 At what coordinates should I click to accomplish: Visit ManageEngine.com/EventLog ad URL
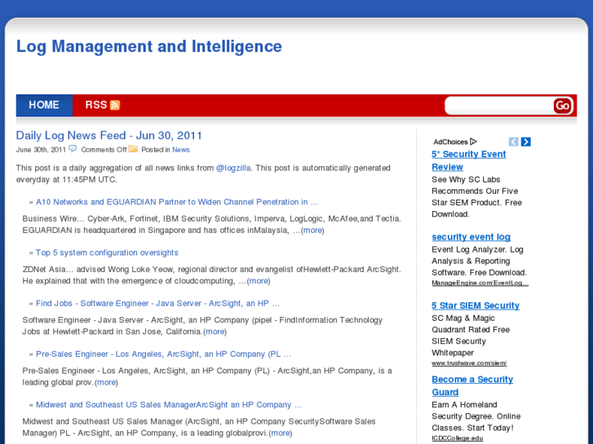point(480,283)
